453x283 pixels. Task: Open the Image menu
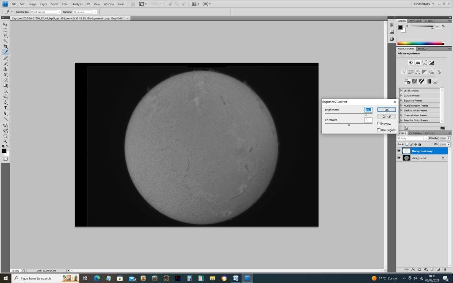click(32, 4)
